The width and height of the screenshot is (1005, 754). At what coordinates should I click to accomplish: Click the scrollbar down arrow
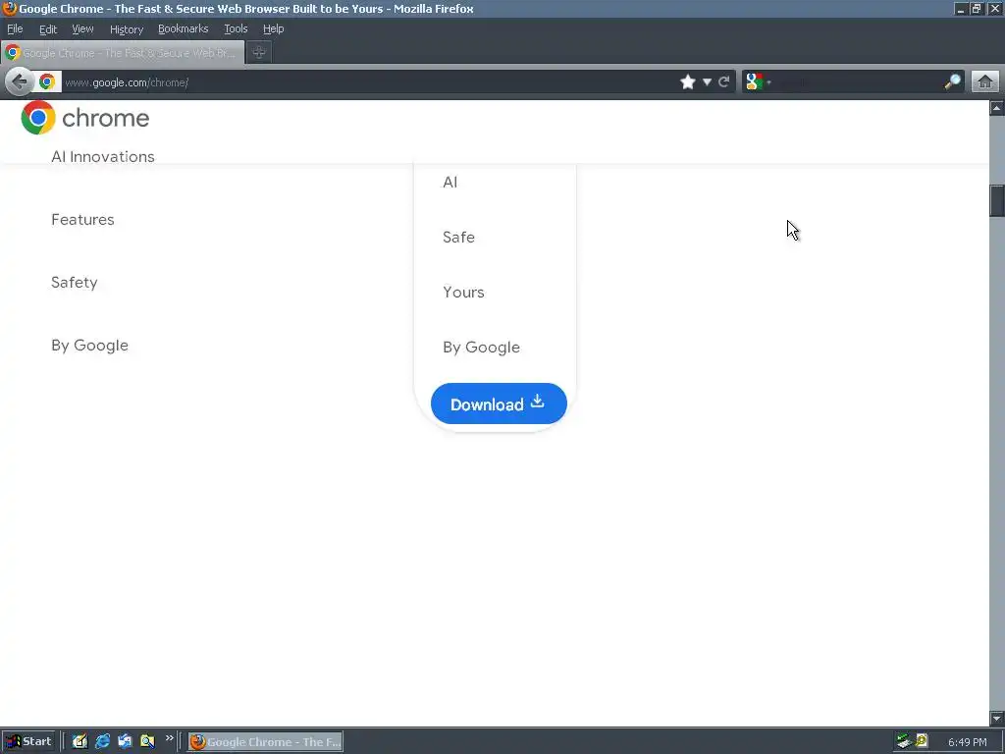[997, 718]
